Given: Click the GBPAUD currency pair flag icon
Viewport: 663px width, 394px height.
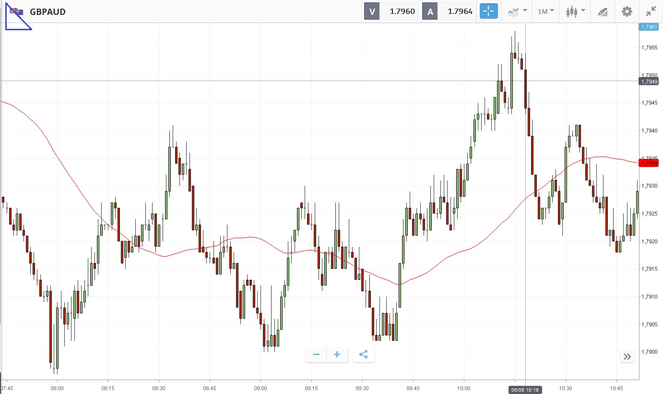Looking at the screenshot, I should (x=16, y=12).
